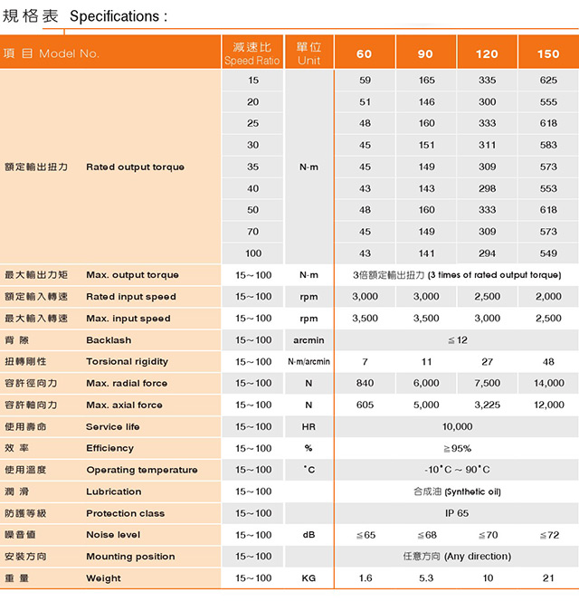Click speed ratio value 20

[253, 102]
